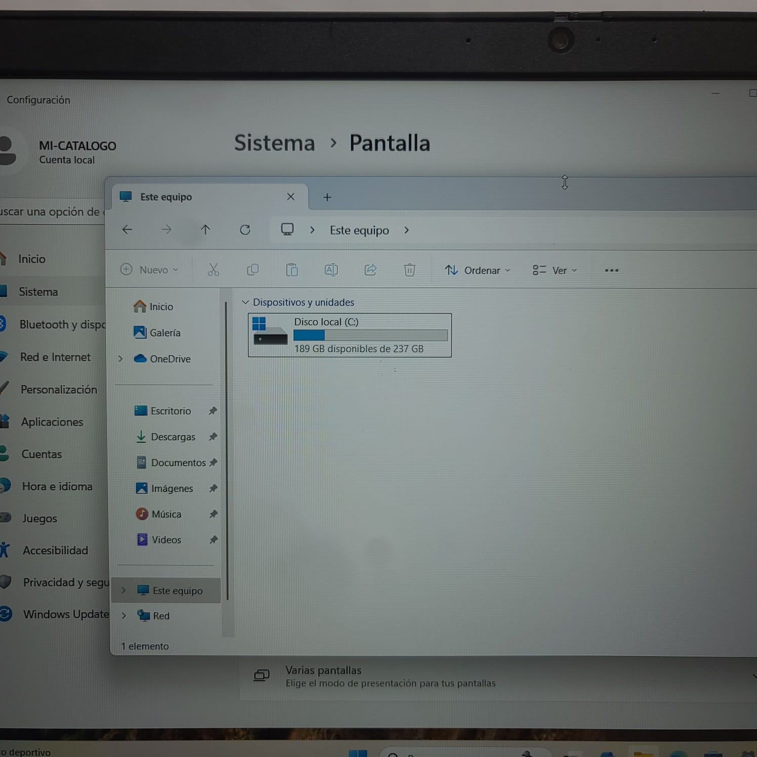
Task: Open the Documentos folder
Action: (171, 462)
